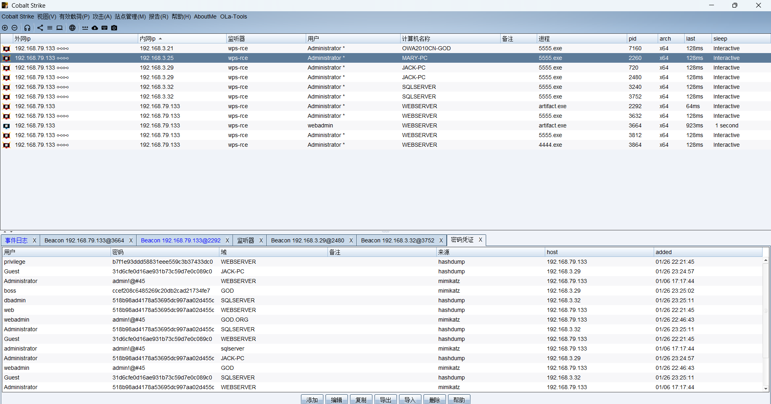This screenshot has height=404, width=771.
Task: Click the 导入 button
Action: point(410,400)
